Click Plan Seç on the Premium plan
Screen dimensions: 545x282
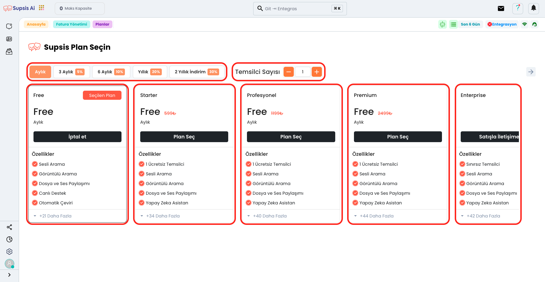398,137
